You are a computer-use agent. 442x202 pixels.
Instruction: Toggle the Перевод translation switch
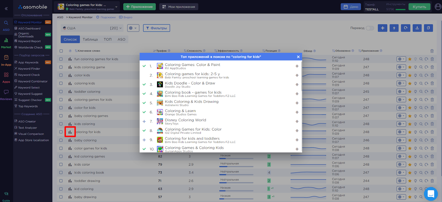click(x=370, y=28)
